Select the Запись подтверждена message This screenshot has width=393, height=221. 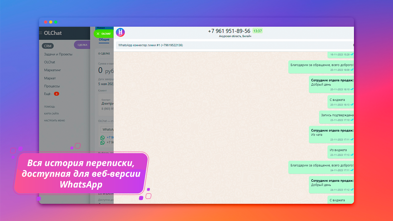click(x=337, y=117)
